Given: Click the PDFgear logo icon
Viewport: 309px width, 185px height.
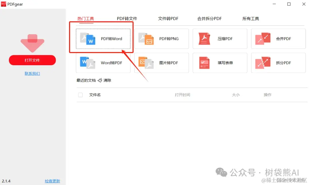Looking at the screenshot, I should click(3, 4).
